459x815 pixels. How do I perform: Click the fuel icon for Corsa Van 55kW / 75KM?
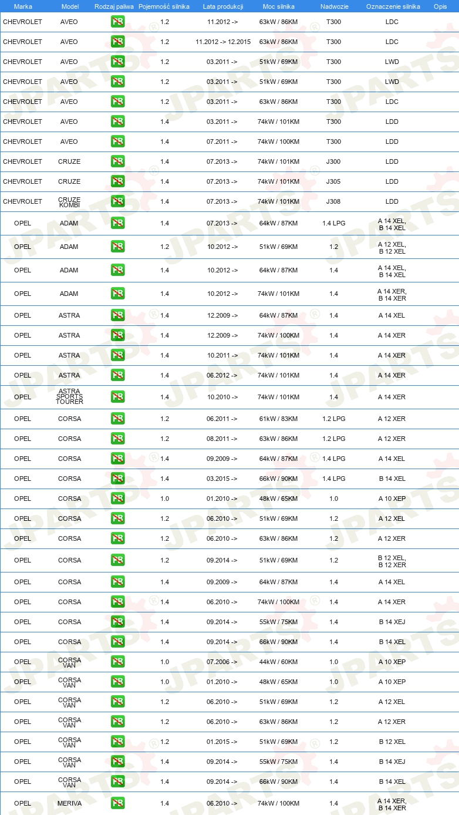[117, 762]
